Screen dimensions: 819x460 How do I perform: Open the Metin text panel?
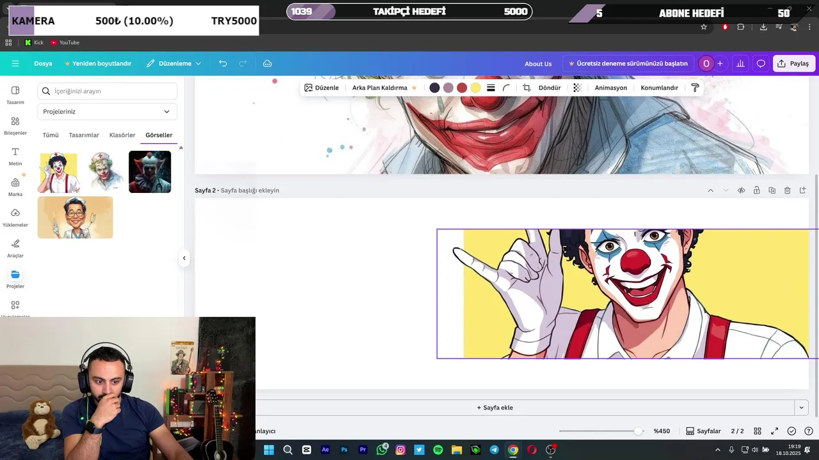coord(15,156)
